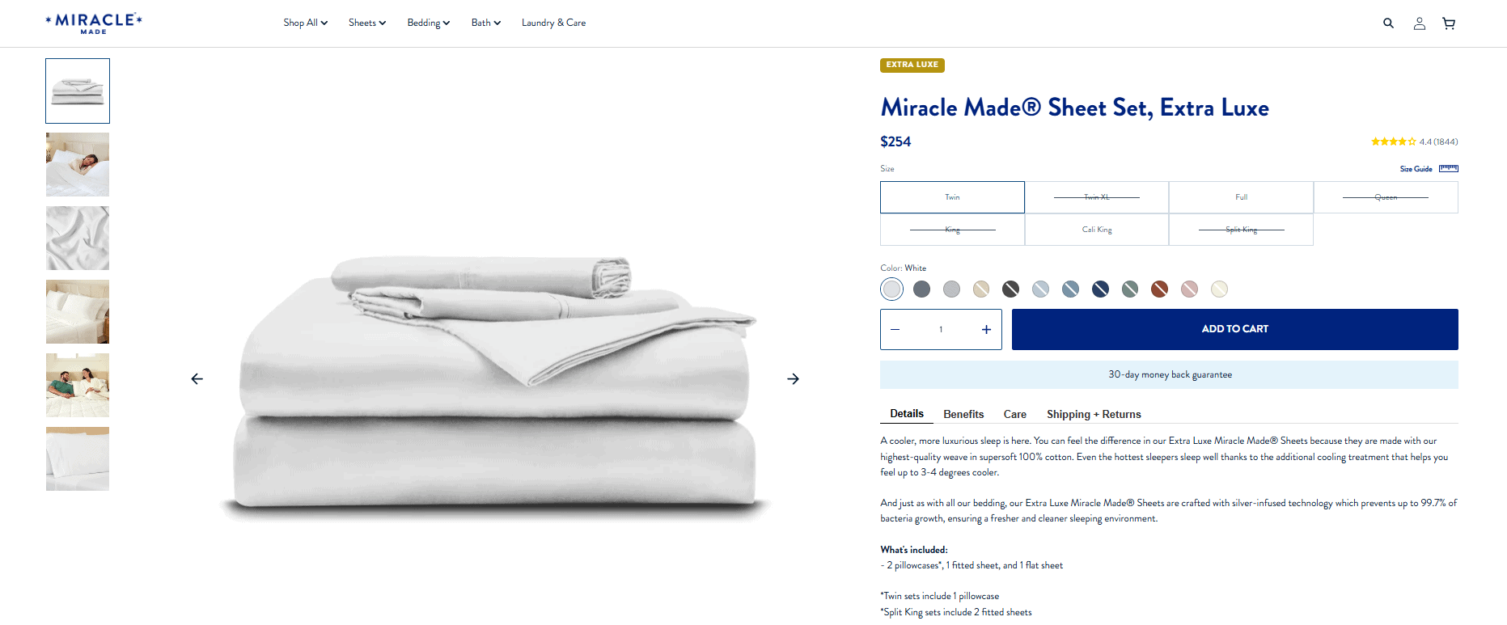Image resolution: width=1507 pixels, height=625 pixels.
Task: Click the Miracle Made logo
Action: (x=94, y=23)
